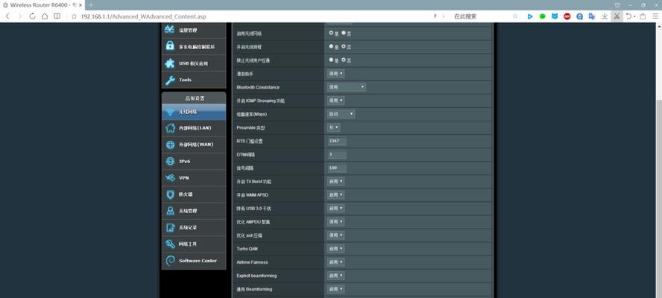This screenshot has height=298, width=662.
Task: Open the Turbo QAM dropdown
Action: pyautogui.click(x=335, y=248)
